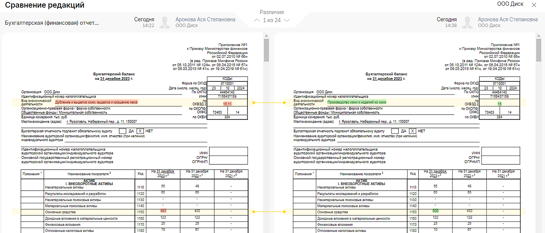This screenshot has height=233, width=545.
Task: Jump to the next difference with down chevron
Action: [x=287, y=20]
